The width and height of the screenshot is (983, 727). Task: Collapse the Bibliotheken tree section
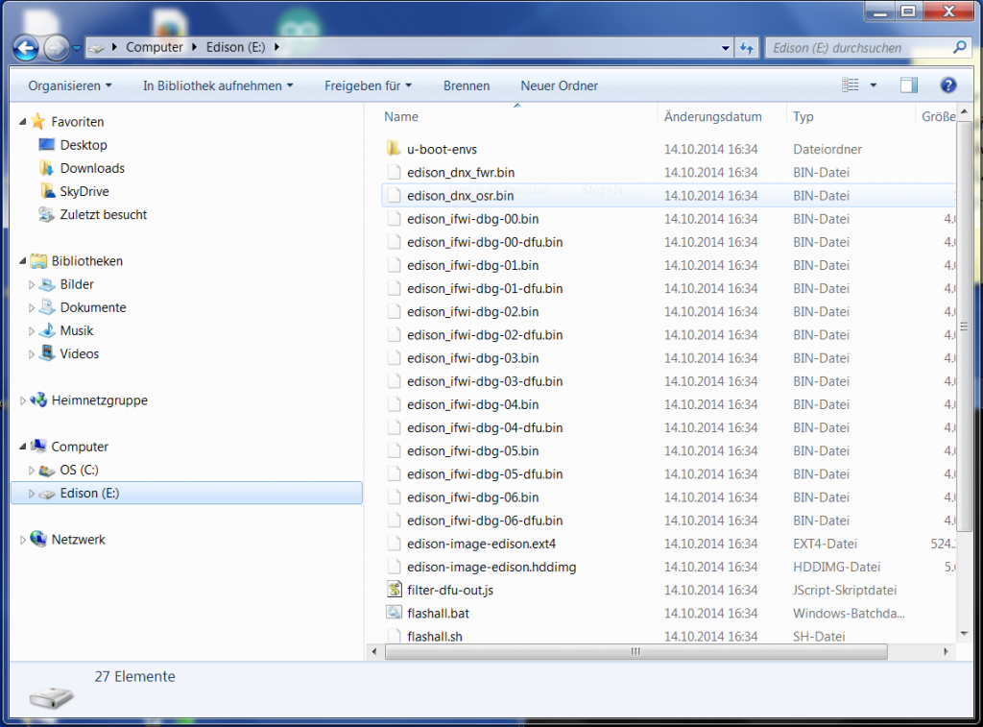[x=23, y=261]
